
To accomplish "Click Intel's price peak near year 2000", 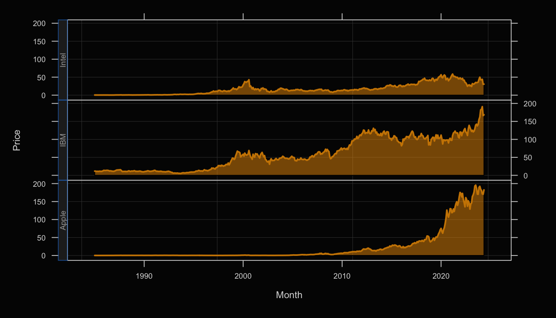I will [x=249, y=80].
